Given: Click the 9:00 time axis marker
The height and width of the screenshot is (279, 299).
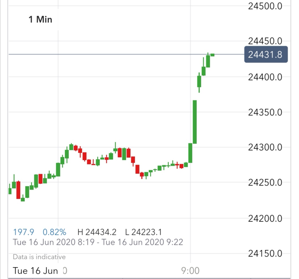Looking at the screenshot, I should 190,270.
